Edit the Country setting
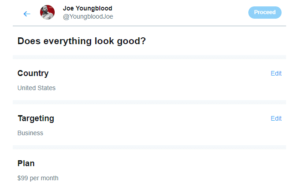 tap(276, 73)
